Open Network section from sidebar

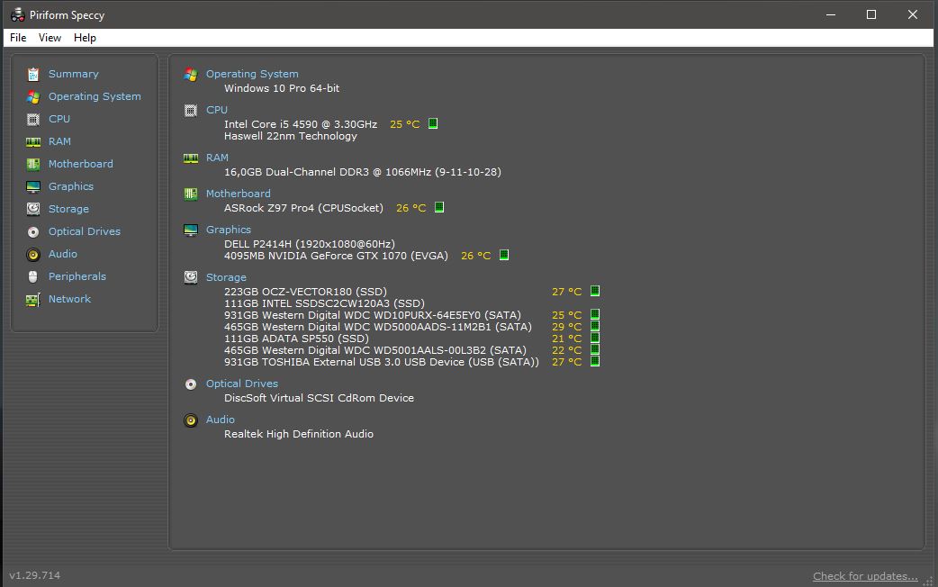(69, 299)
